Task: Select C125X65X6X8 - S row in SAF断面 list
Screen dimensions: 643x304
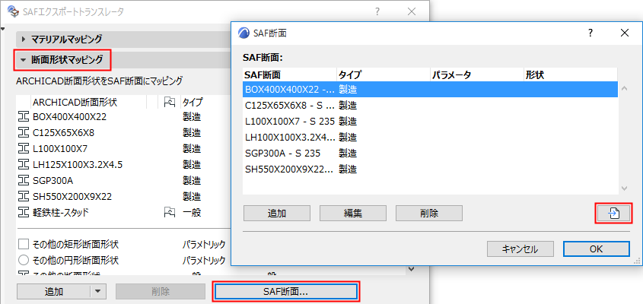Action: click(430, 106)
